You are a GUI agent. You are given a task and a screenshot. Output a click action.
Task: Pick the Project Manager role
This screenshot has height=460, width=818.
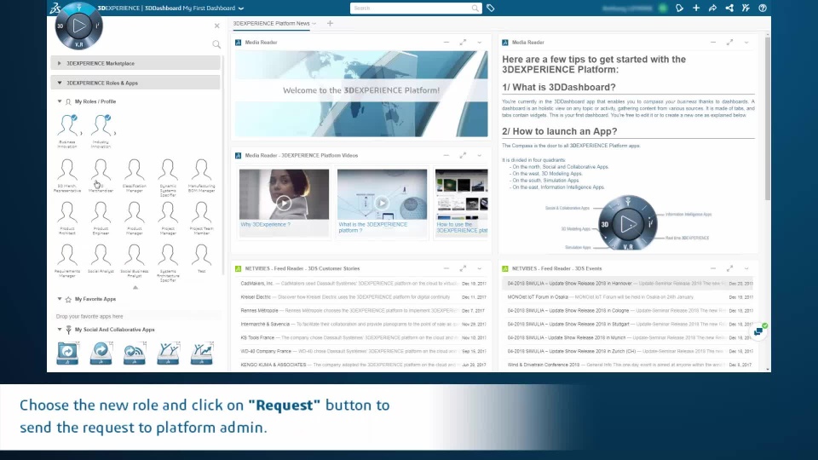[x=168, y=219]
